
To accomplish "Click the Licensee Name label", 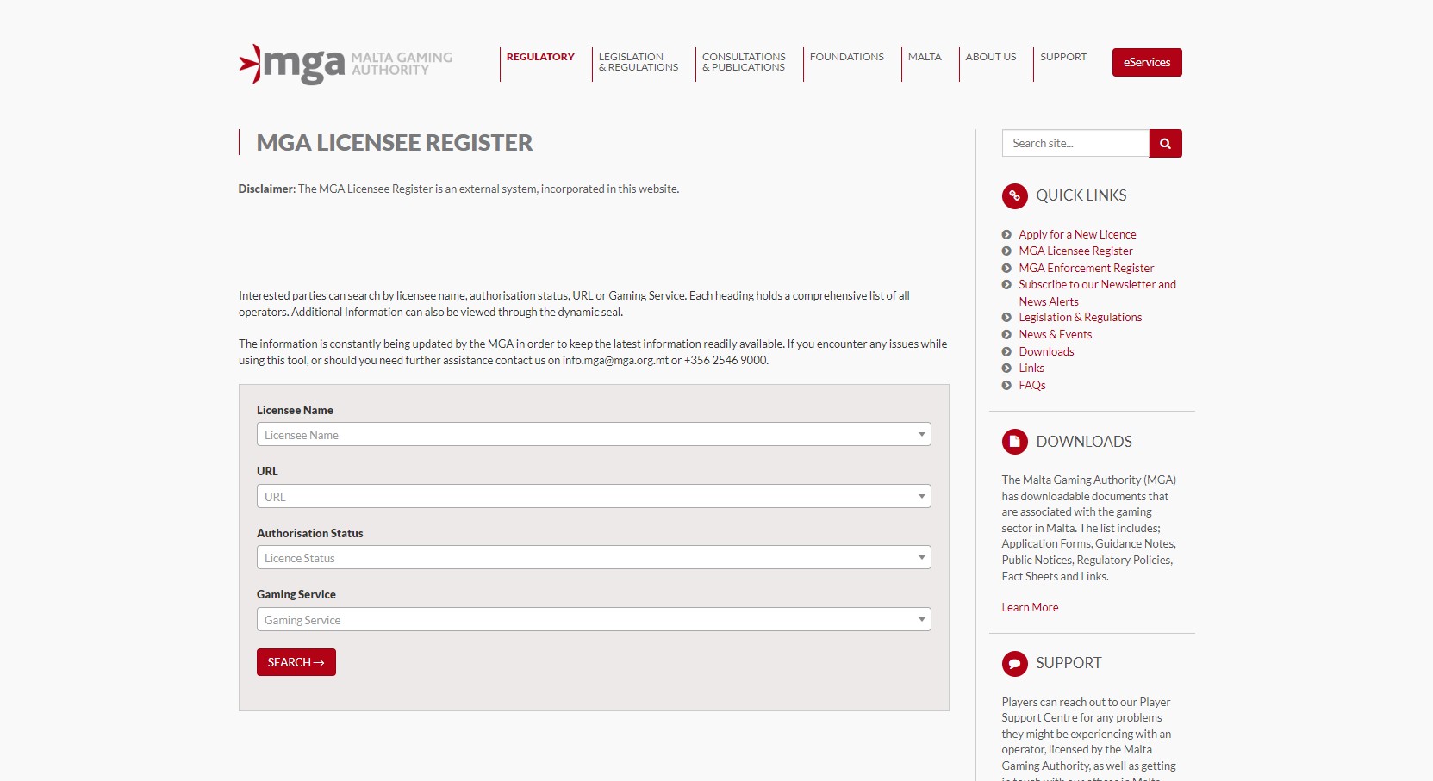I will [x=295, y=411].
